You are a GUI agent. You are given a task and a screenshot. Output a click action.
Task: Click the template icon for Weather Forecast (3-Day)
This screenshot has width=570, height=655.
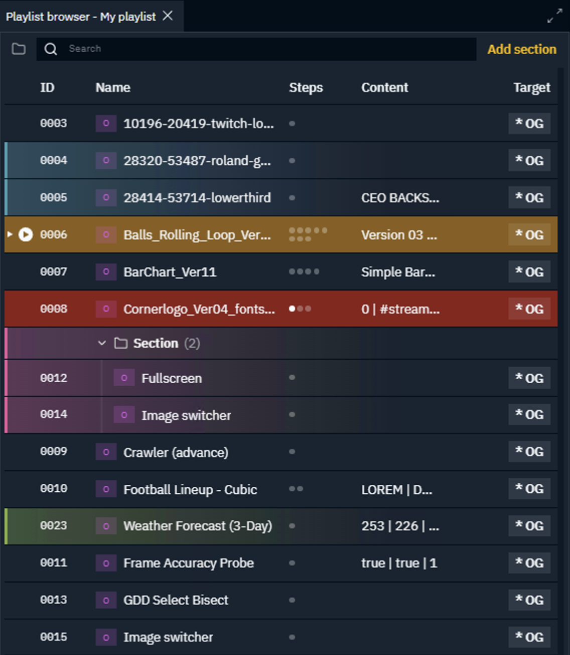(x=106, y=526)
